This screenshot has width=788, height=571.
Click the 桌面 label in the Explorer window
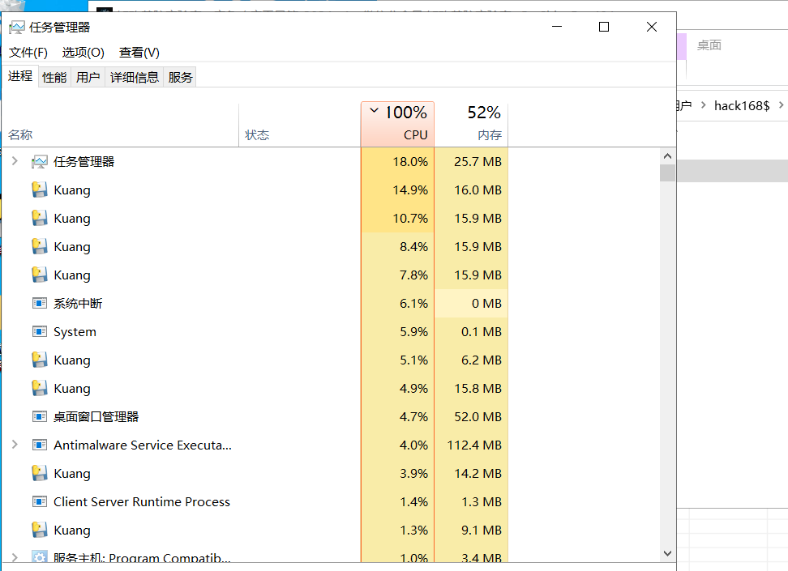(709, 45)
